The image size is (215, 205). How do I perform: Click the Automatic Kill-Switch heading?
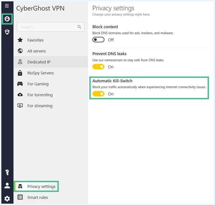point(112,81)
